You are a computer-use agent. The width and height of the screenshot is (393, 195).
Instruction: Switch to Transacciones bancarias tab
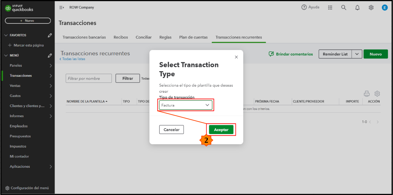coord(84,37)
